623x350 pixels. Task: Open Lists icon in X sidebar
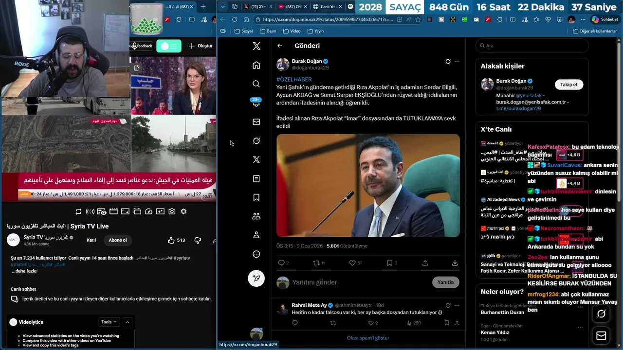click(x=257, y=179)
